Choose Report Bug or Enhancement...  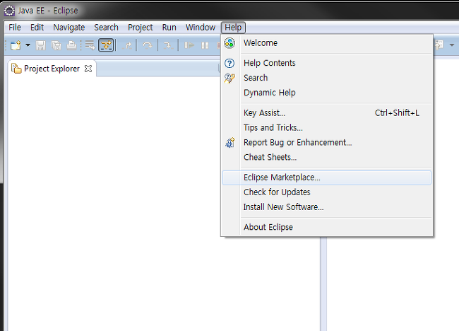tap(327, 142)
